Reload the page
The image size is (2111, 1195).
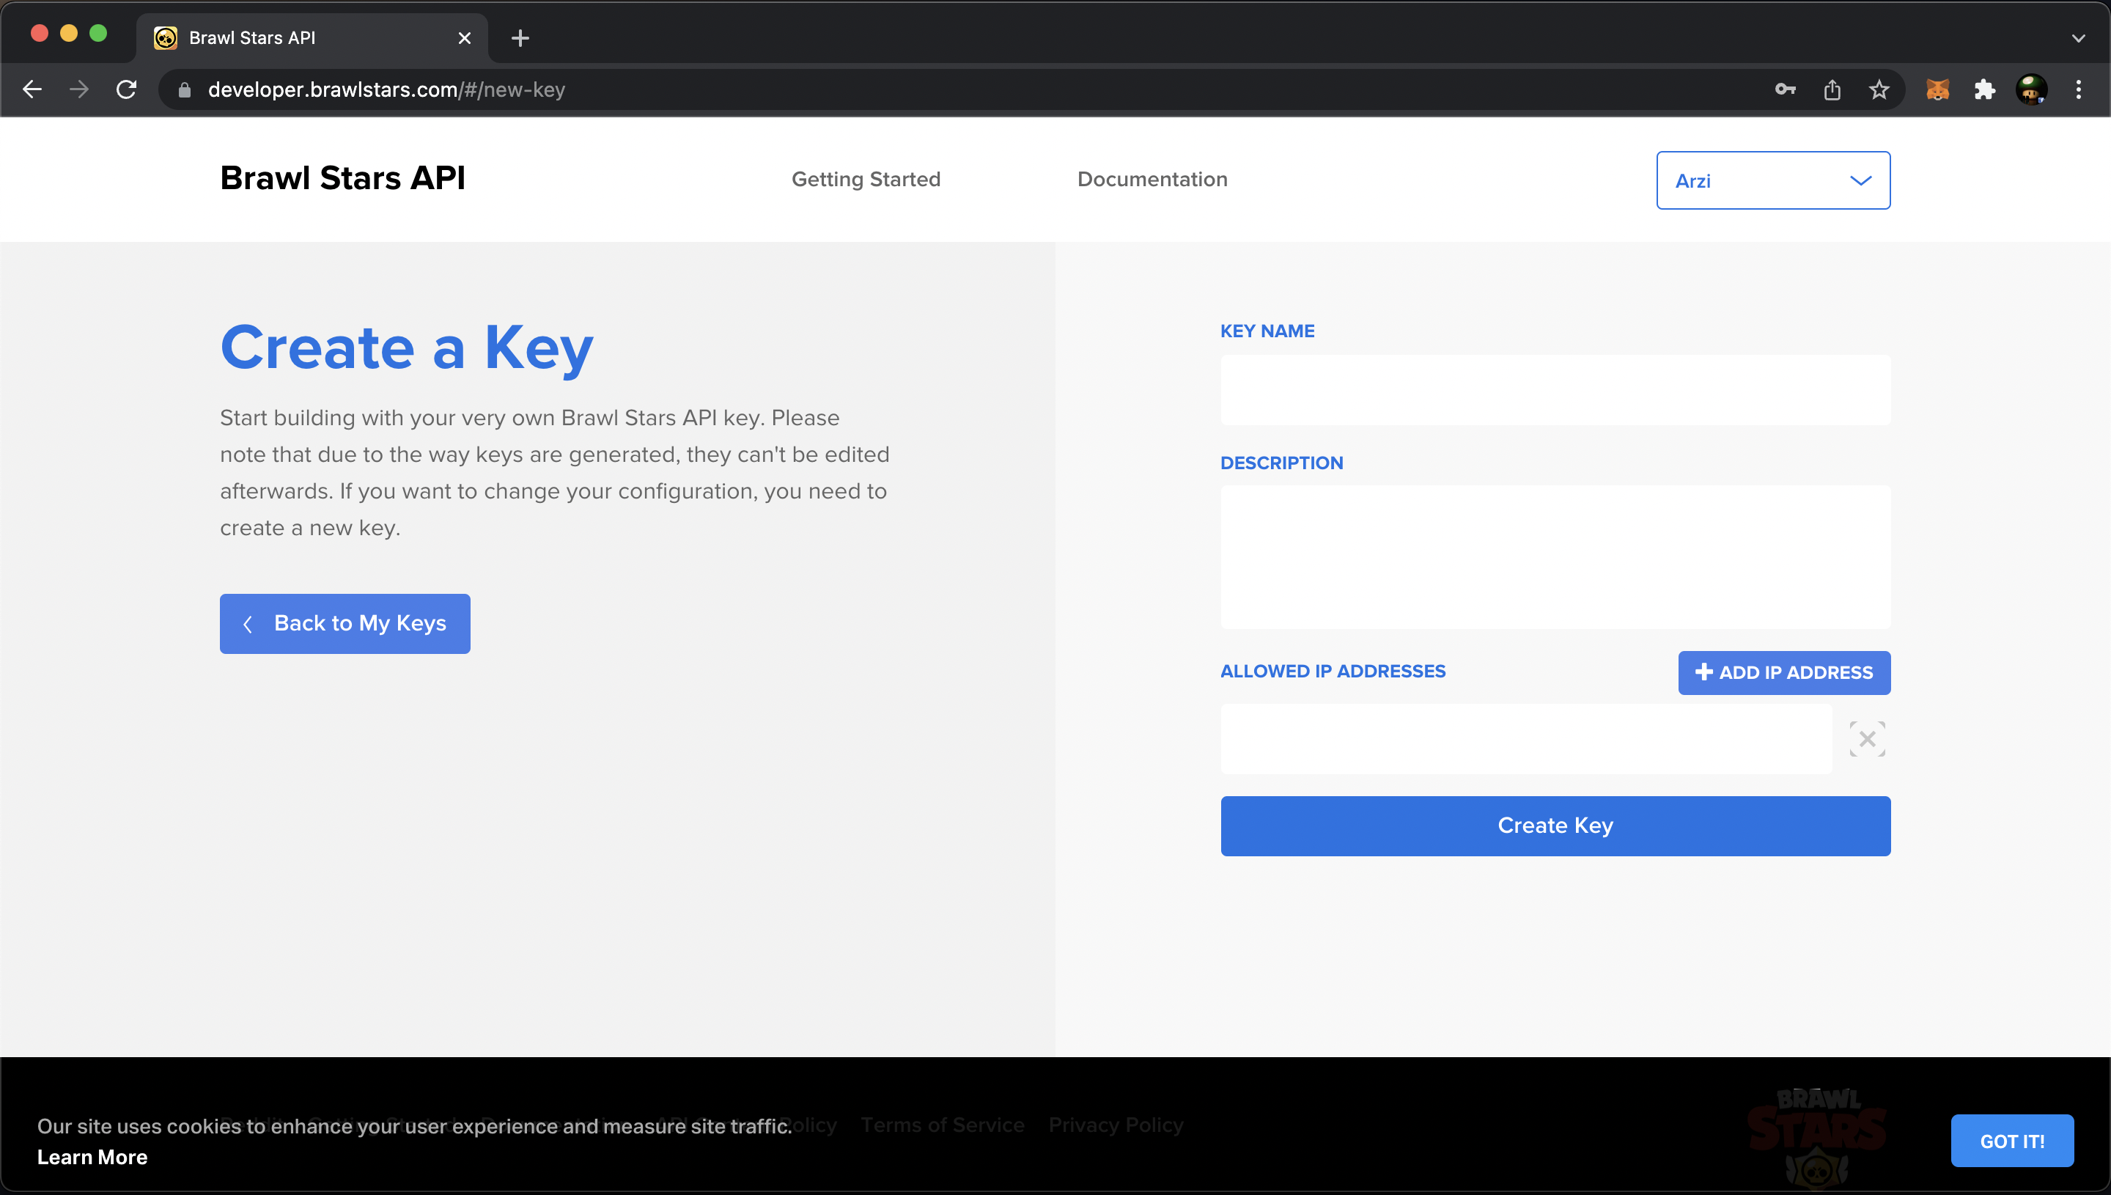[x=126, y=89]
